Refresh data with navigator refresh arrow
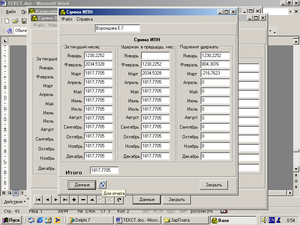The image size is (300, 225). [119, 200]
